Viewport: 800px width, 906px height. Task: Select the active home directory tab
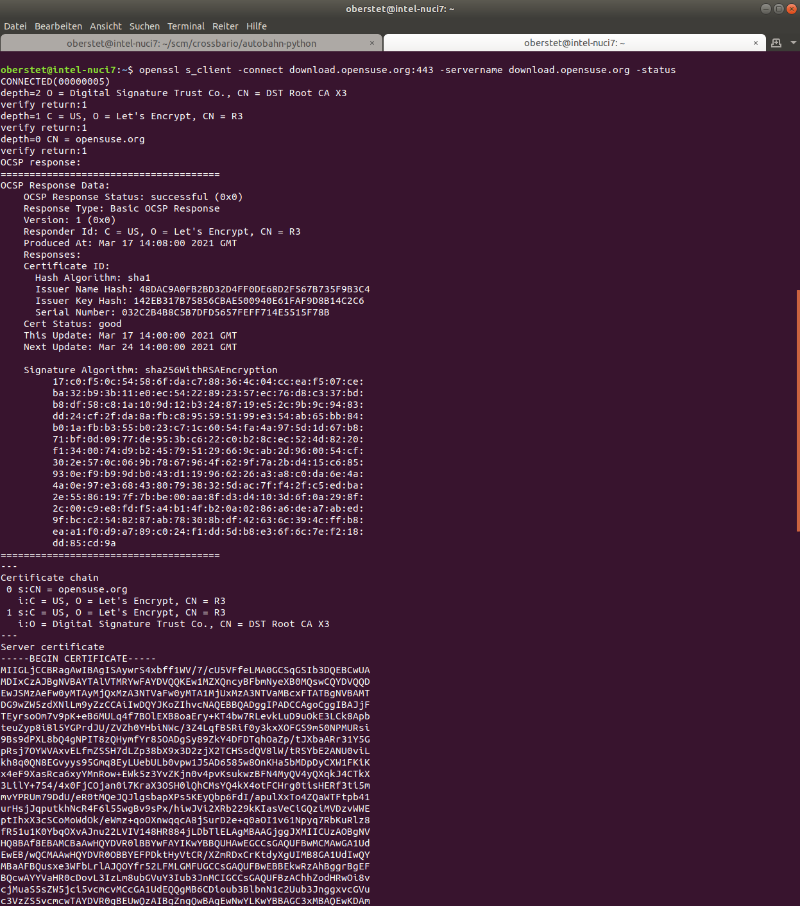[574, 42]
